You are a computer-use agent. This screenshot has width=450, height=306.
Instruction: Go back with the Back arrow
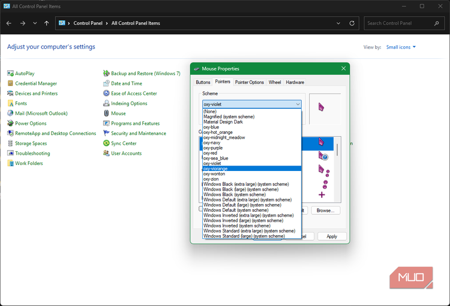pyautogui.click(x=9, y=23)
